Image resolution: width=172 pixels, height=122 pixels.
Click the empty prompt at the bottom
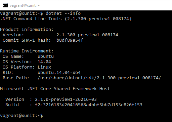coord(21,116)
